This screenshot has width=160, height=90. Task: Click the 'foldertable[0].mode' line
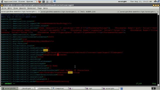click(35, 81)
